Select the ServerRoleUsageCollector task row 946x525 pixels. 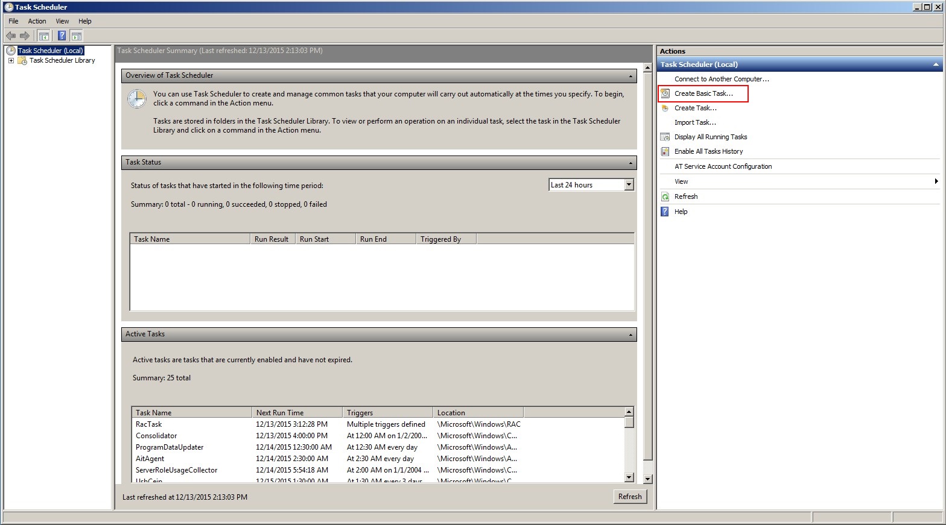[378, 470]
